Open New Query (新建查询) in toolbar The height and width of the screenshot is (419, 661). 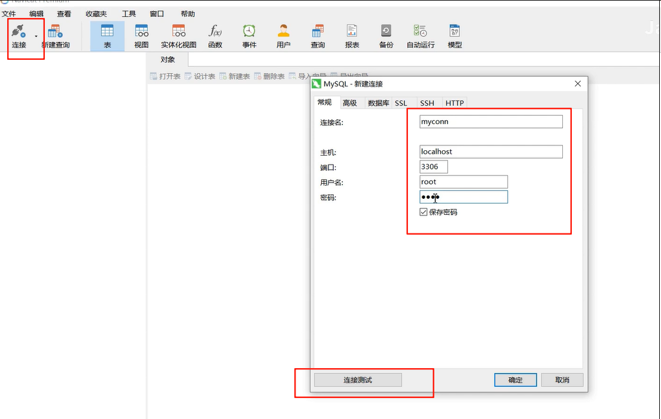click(x=55, y=37)
